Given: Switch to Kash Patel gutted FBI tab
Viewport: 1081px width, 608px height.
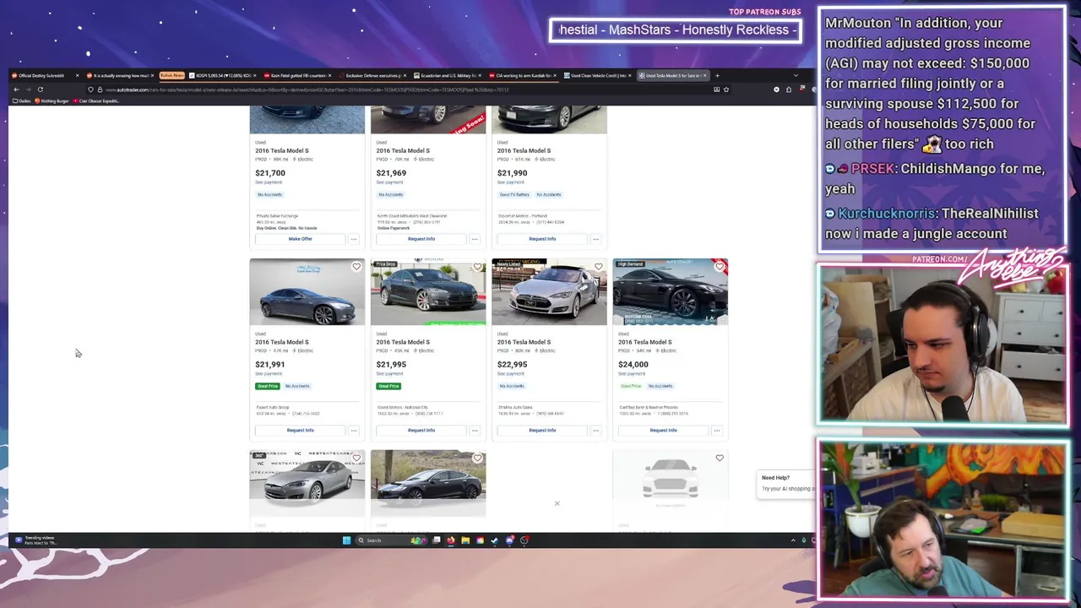Looking at the screenshot, I should point(298,75).
